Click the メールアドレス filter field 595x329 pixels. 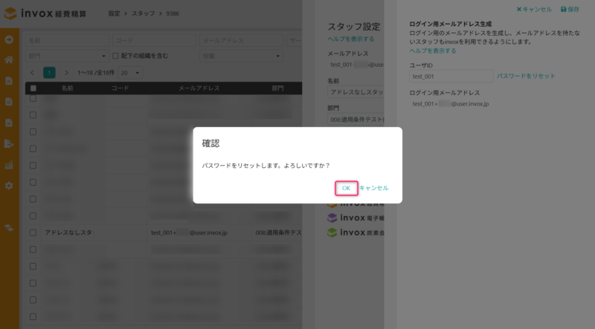click(x=241, y=40)
